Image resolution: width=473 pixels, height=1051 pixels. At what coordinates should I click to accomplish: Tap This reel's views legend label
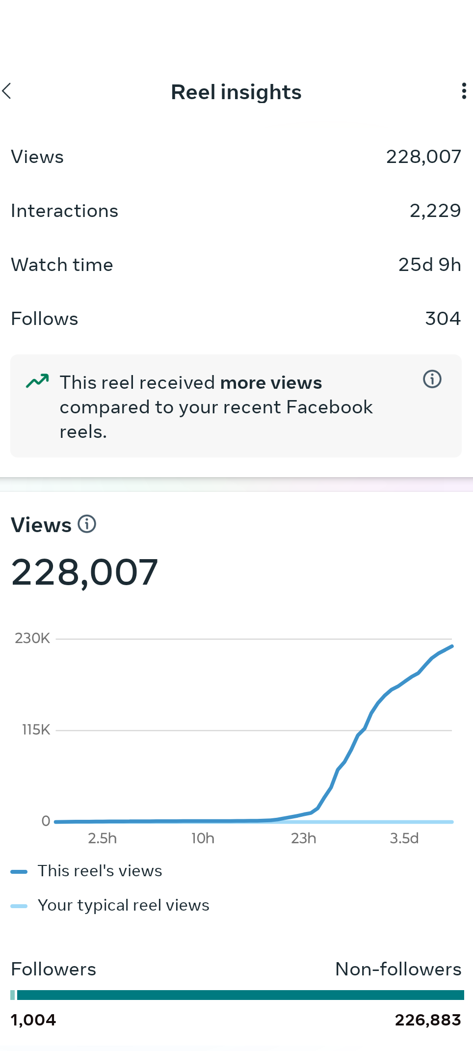click(x=100, y=871)
